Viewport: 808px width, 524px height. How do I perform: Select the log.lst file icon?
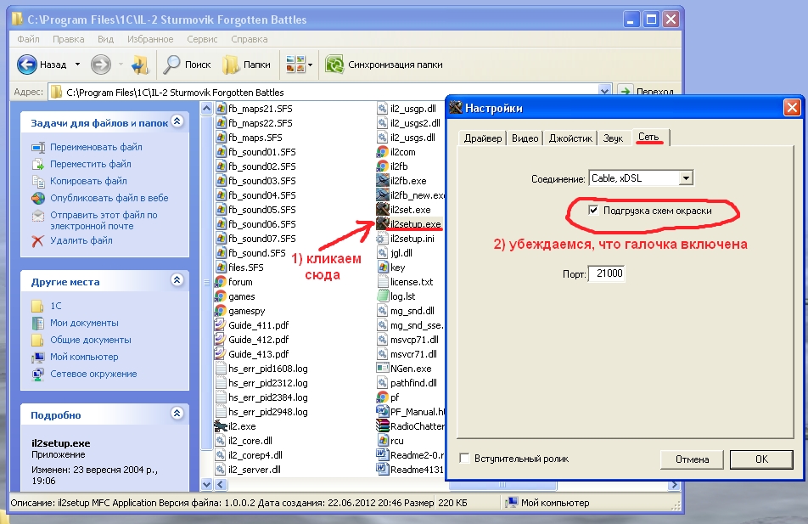click(382, 296)
